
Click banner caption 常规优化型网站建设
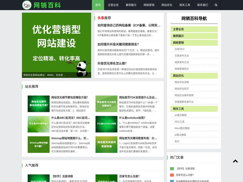pyautogui.click(x=45, y=75)
